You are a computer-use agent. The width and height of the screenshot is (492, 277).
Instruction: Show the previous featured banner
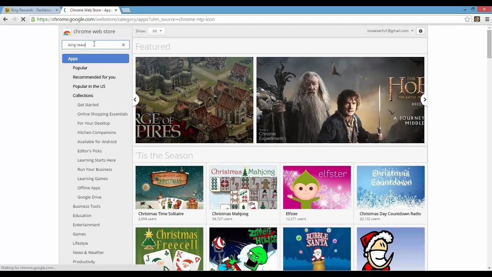[x=135, y=100]
